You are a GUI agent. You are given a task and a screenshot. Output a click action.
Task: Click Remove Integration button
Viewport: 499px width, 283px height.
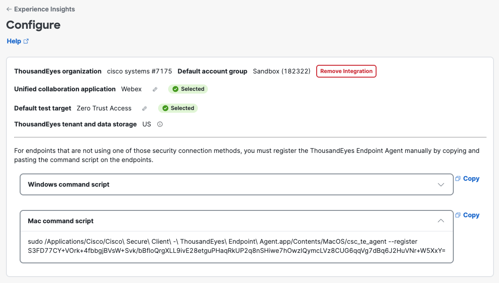click(346, 71)
